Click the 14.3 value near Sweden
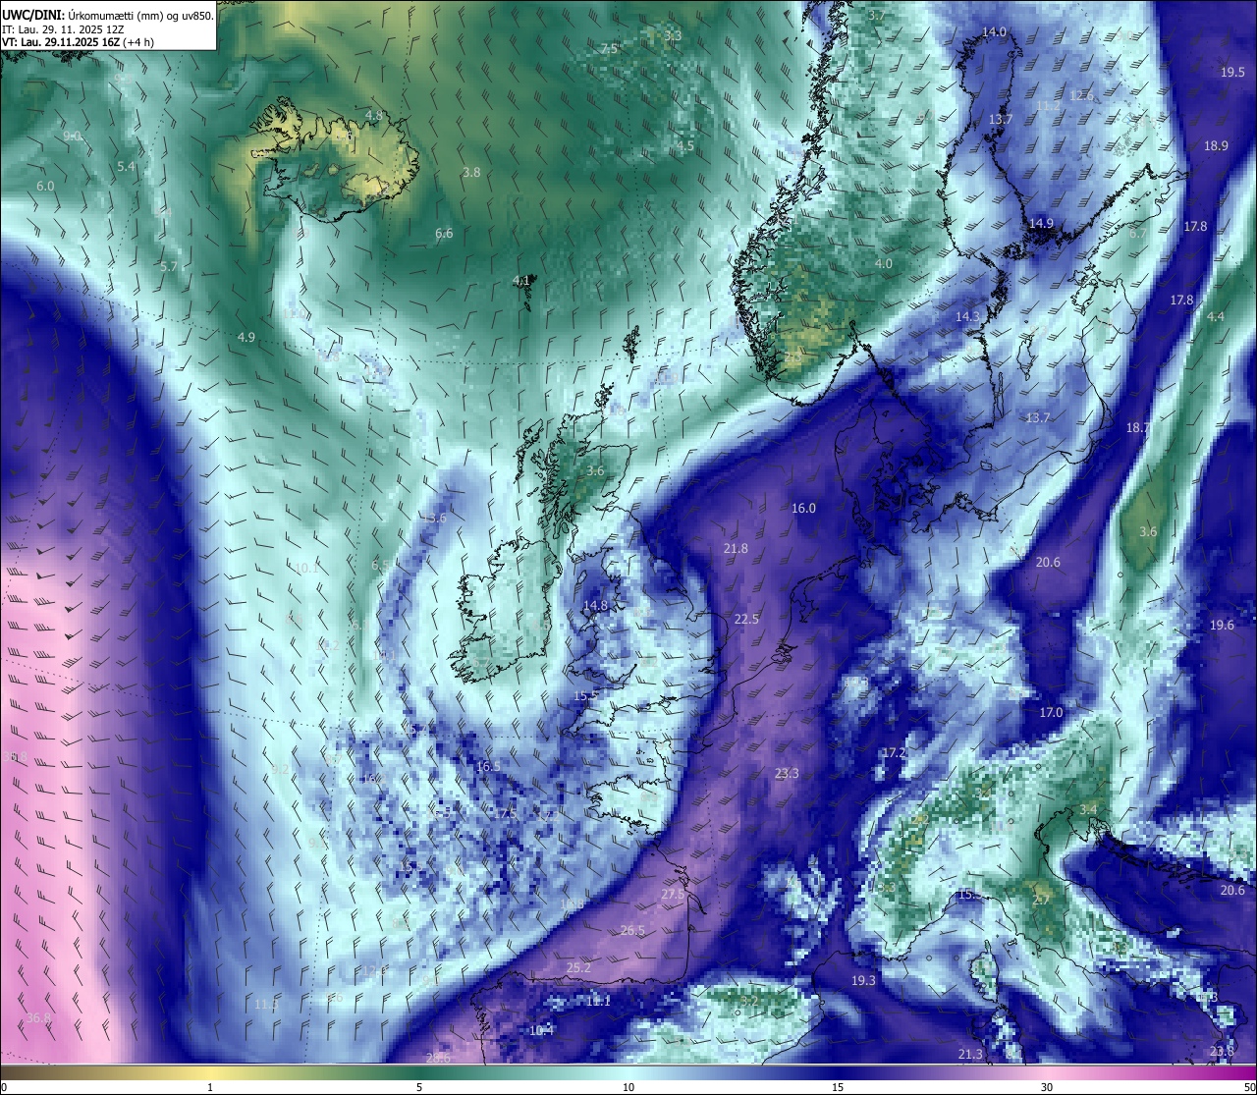 (967, 316)
